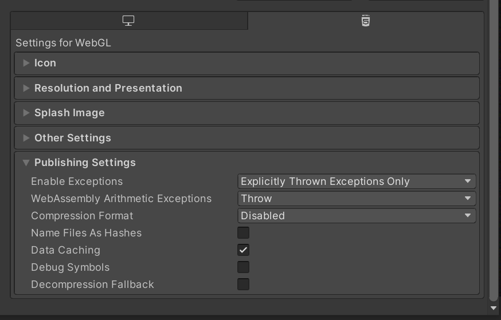Click the Decompression Fallback label
The height and width of the screenshot is (320, 501).
point(92,285)
